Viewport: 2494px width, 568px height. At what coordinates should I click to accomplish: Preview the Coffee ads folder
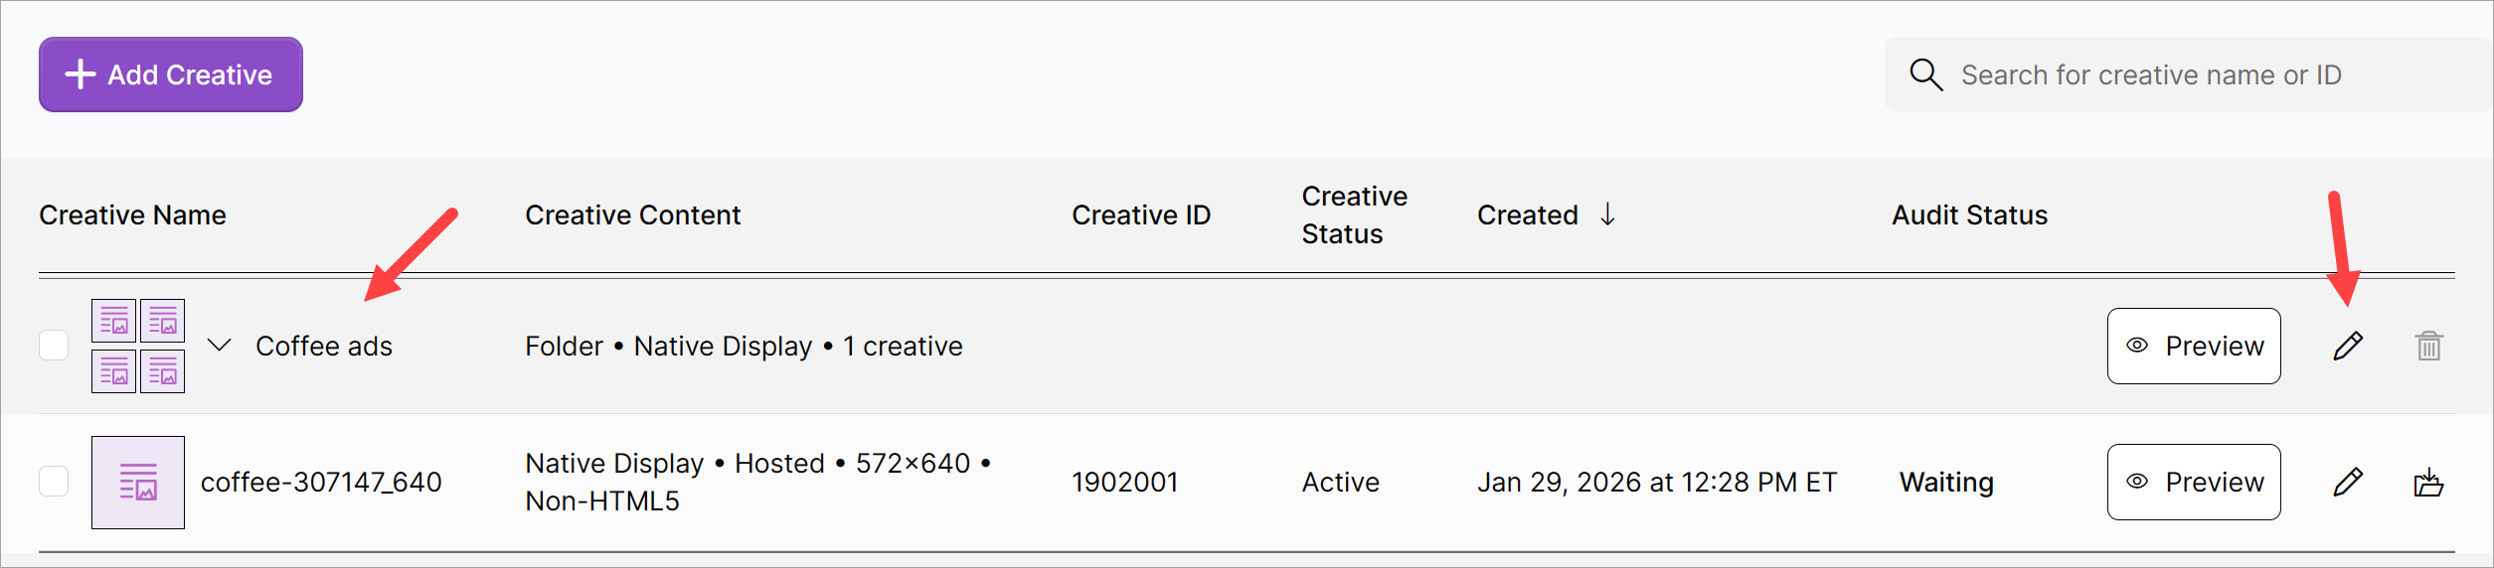(2193, 346)
